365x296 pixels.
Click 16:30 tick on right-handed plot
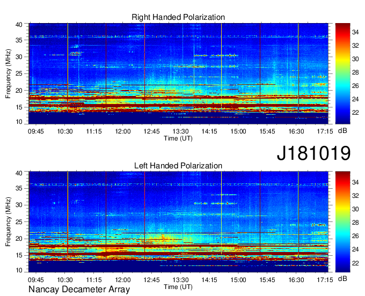click(296, 131)
